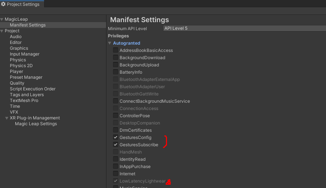
Task: Open the Audio settings category
Action: pos(16,37)
